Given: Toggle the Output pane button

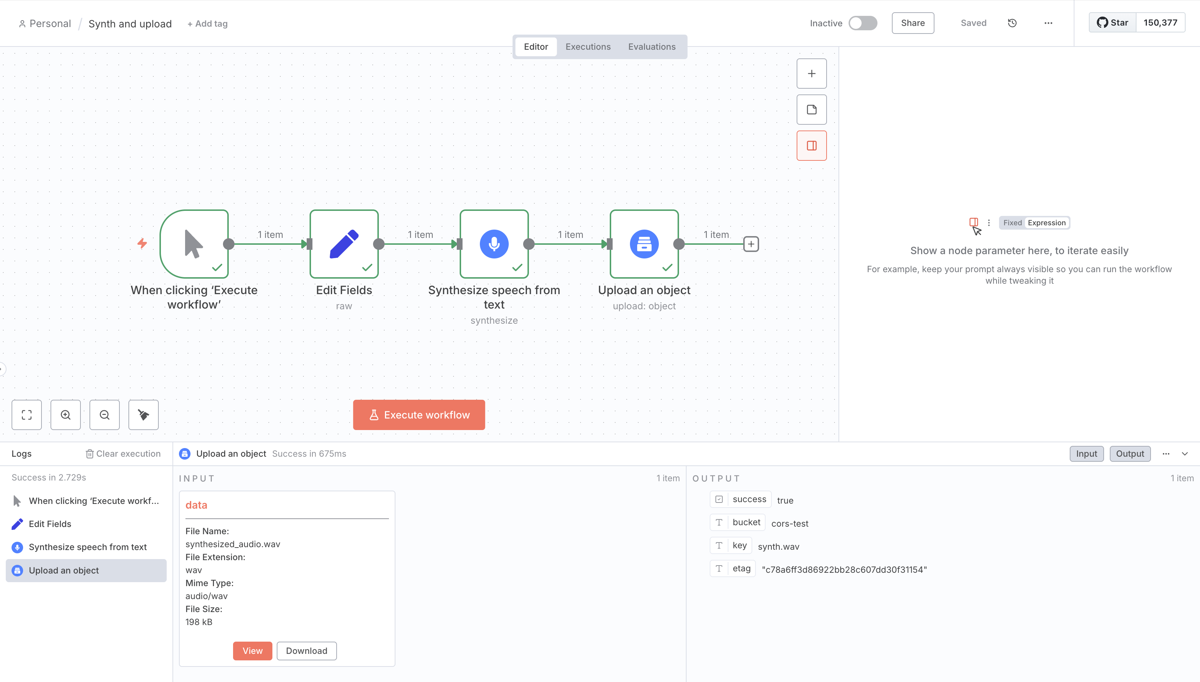Looking at the screenshot, I should pos(1130,453).
